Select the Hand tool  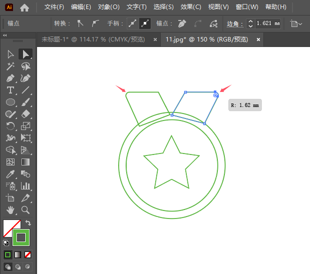(x=11, y=210)
